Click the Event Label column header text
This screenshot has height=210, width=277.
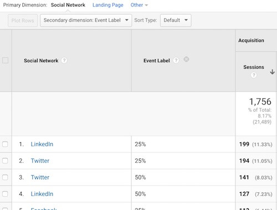click(x=157, y=60)
